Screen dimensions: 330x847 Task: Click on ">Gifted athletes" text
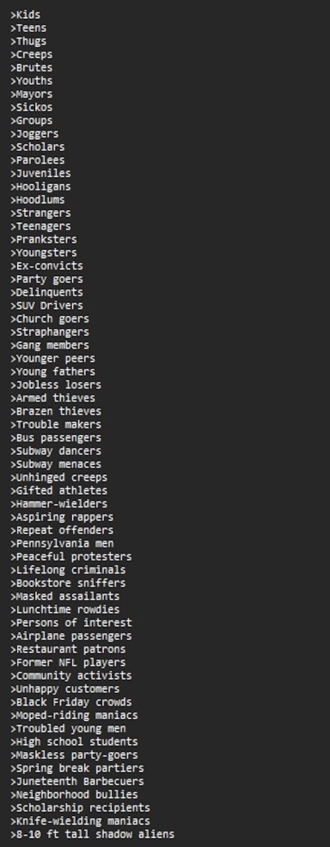(x=59, y=491)
